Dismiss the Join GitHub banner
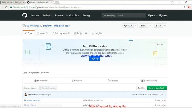 click(160, 44)
